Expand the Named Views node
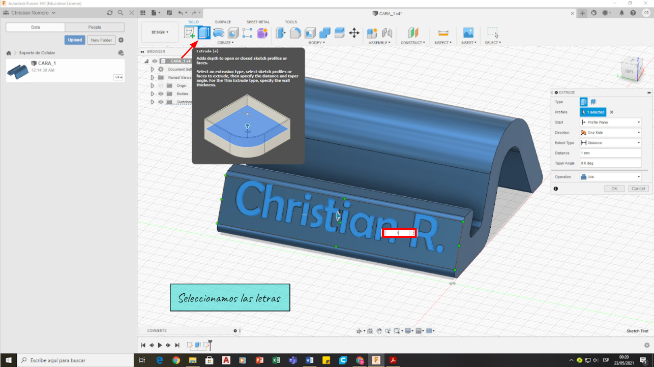The height and width of the screenshot is (367, 654). 152,77
